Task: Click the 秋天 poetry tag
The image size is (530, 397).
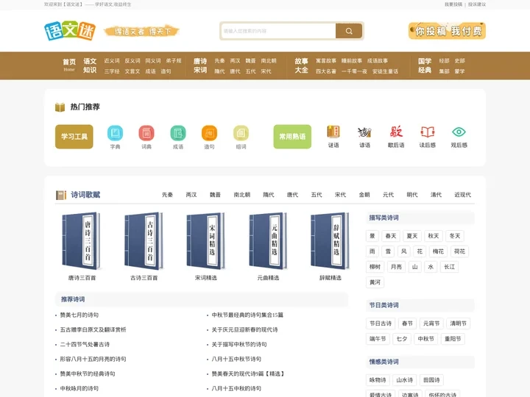Action: pyautogui.click(x=434, y=236)
